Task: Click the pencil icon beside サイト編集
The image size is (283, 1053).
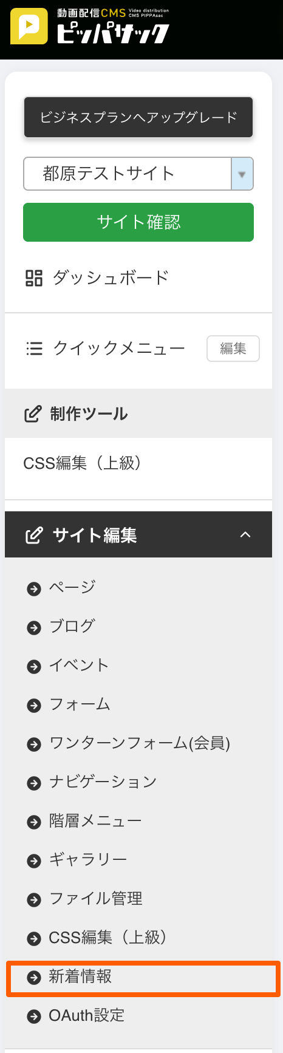Action: [x=34, y=535]
